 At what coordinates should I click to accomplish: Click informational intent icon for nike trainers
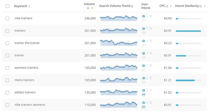(144, 16)
